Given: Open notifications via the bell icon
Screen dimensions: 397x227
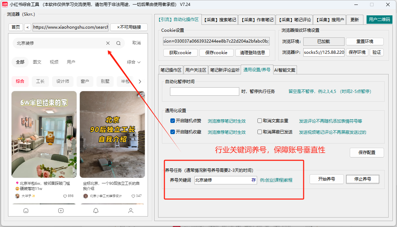Looking at the screenshot, I should (x=95, y=211).
